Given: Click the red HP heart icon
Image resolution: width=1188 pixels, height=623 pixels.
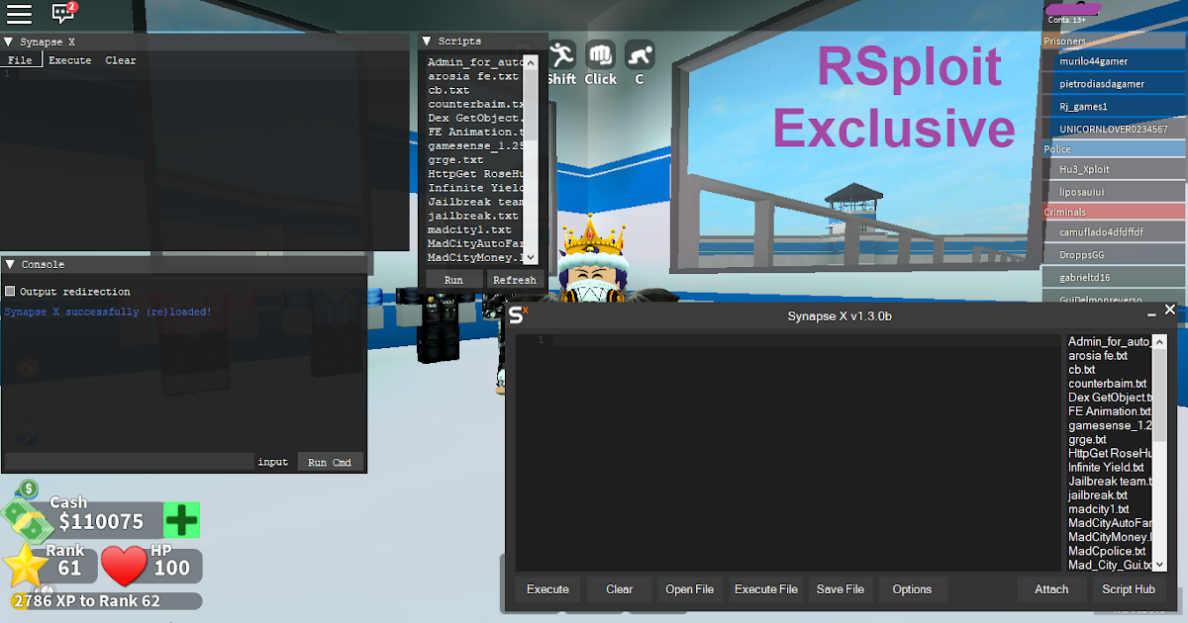Looking at the screenshot, I should tap(125, 566).
